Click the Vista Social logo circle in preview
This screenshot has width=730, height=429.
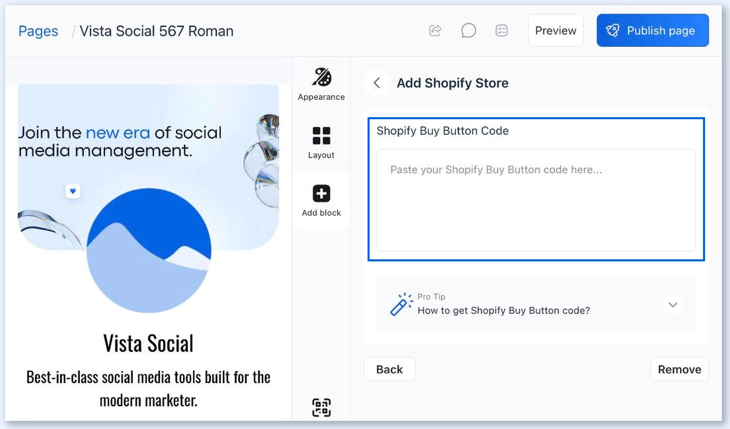pos(149,250)
